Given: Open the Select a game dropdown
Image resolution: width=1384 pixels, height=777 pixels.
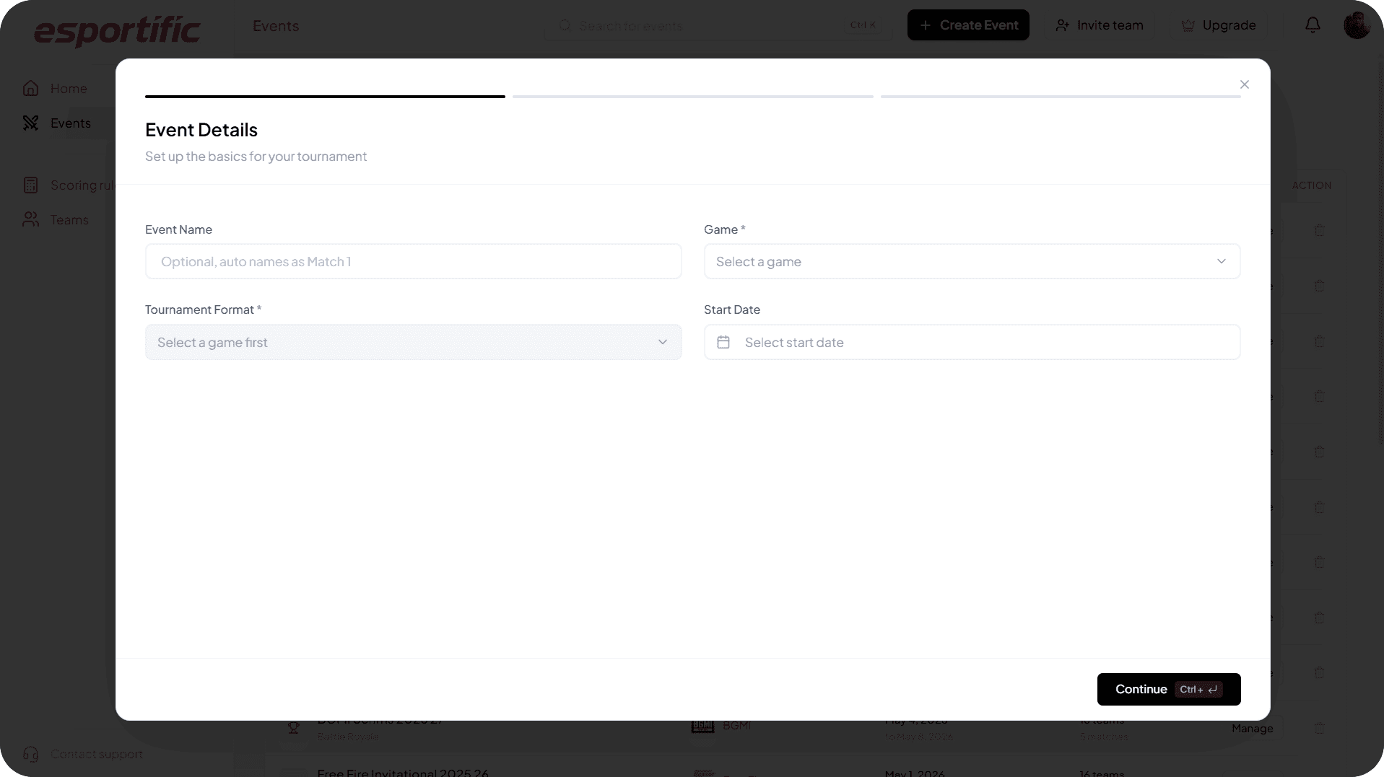Looking at the screenshot, I should (x=972, y=261).
